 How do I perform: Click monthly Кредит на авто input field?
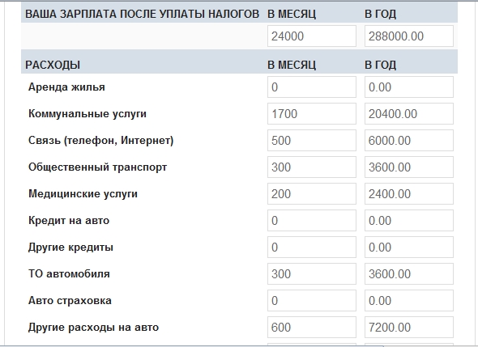tap(312, 220)
